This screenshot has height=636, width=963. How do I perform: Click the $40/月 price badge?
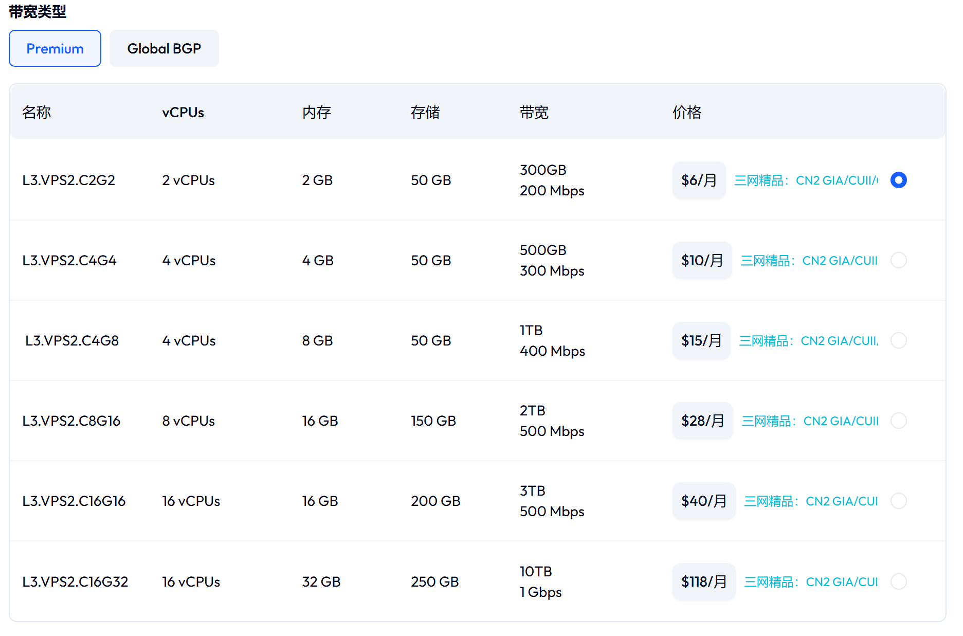point(703,501)
